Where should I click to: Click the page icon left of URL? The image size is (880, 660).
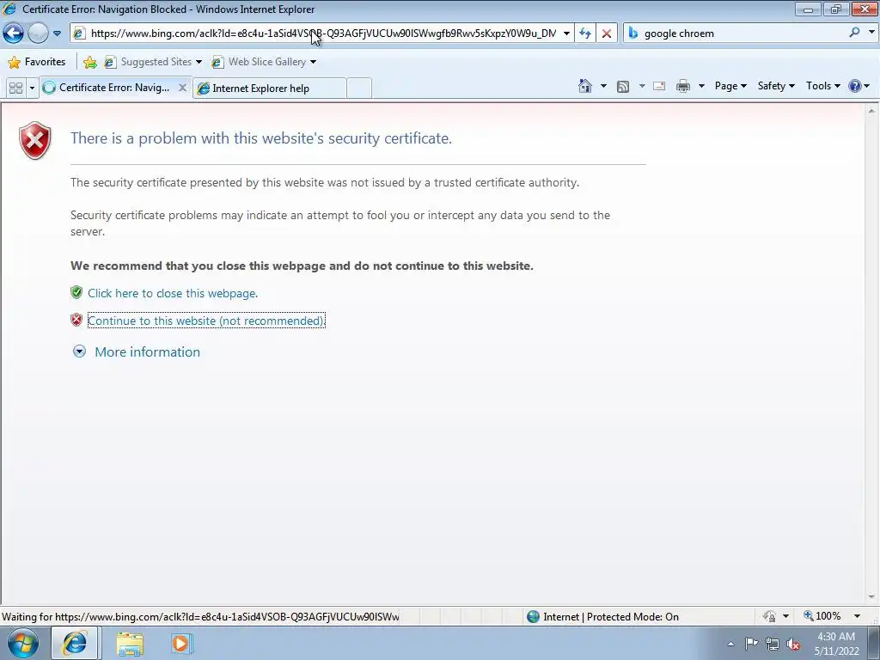click(79, 34)
